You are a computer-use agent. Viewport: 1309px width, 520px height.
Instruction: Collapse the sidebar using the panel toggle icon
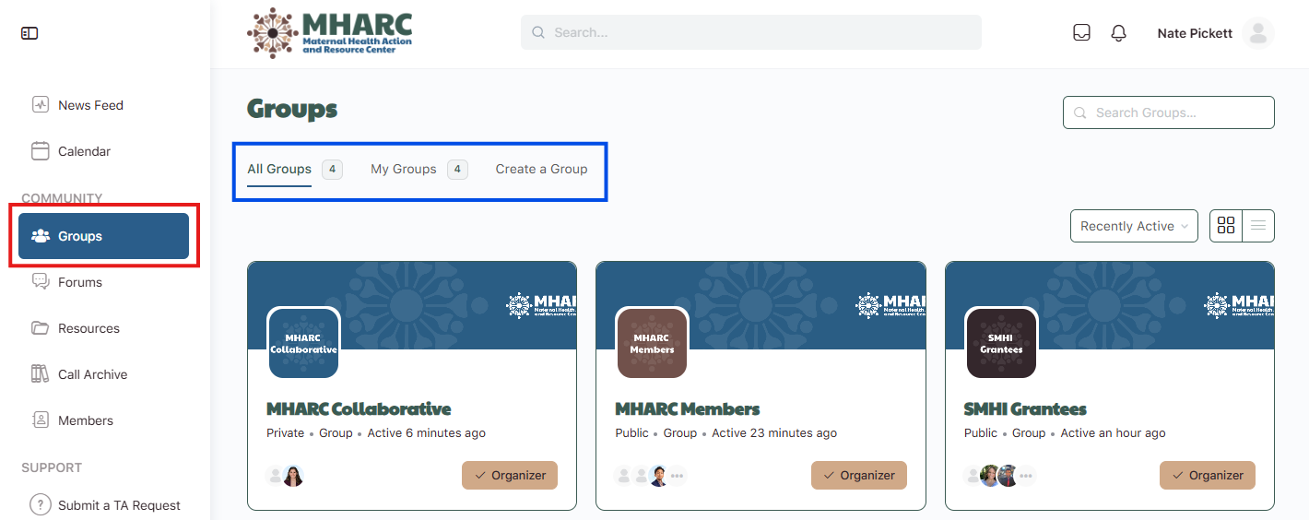point(29,33)
